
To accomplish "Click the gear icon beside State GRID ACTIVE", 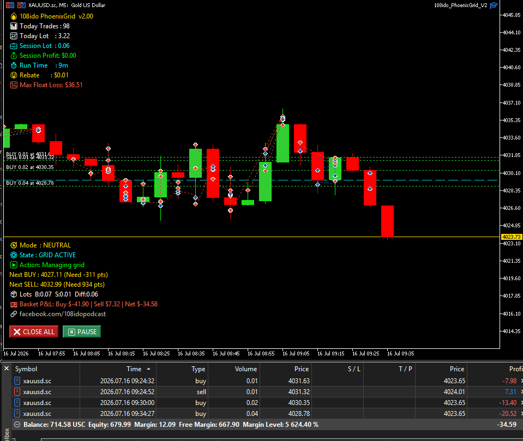I will 14,255.
